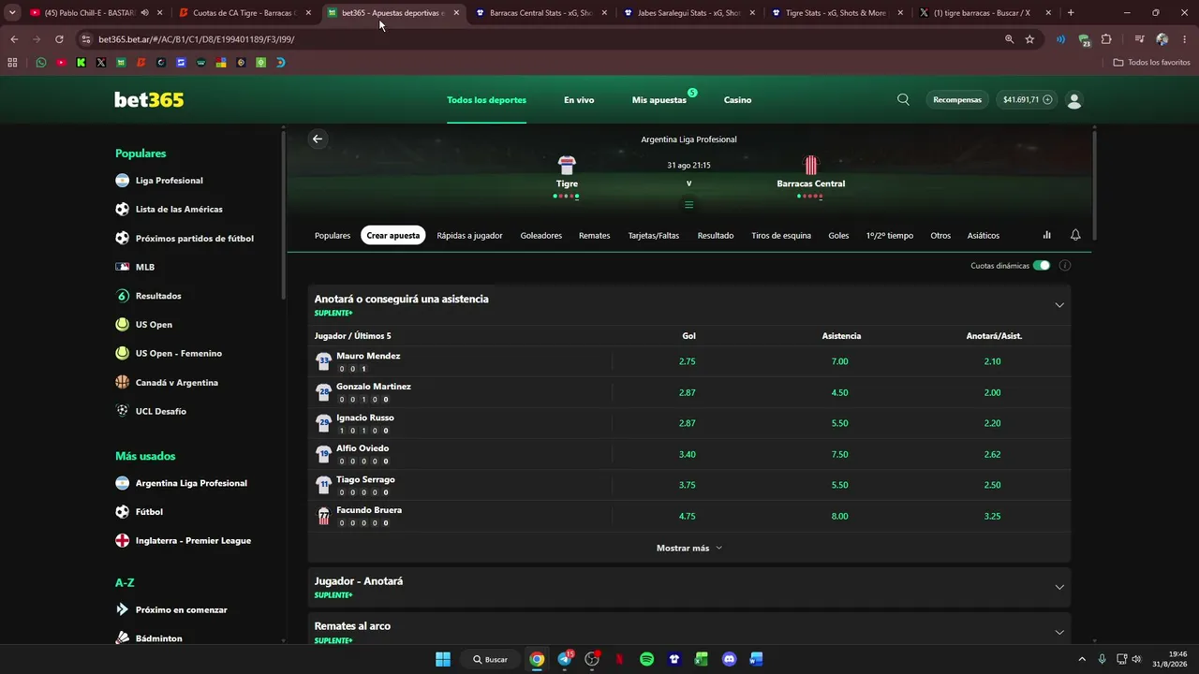Image resolution: width=1199 pixels, height=674 pixels.
Task: Open the $41.691,71 balance button
Action: 1028,99
